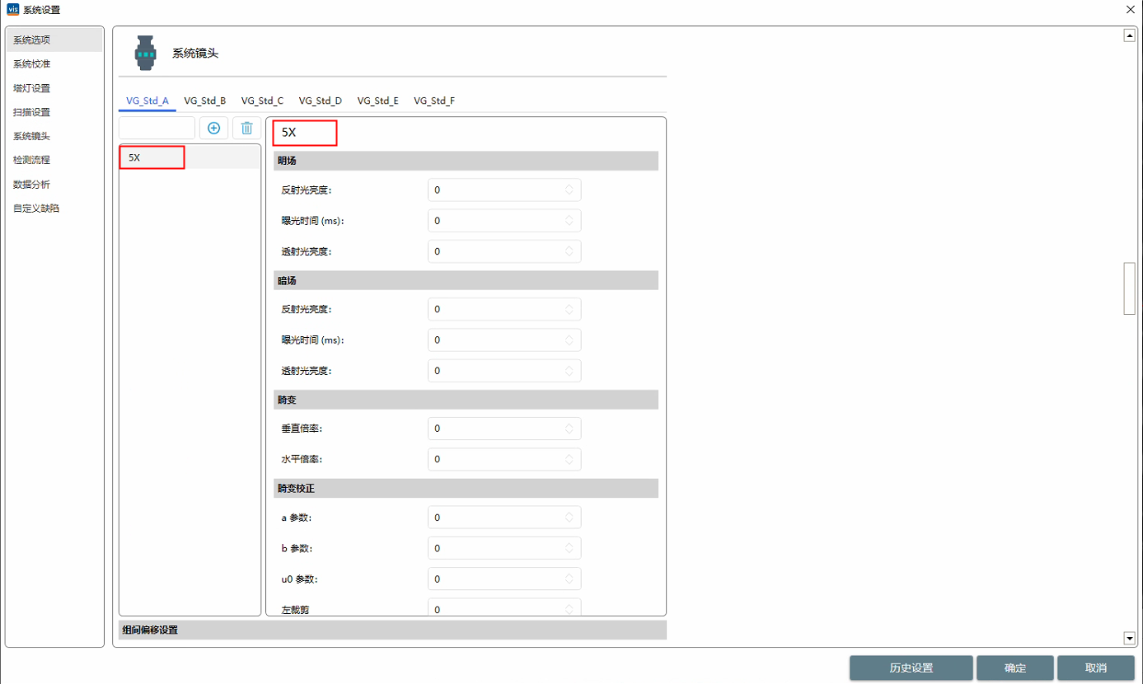1143x684 pixels.
Task: Adjust the 明场 反射光亮度 spinner arrows
Action: tap(569, 190)
